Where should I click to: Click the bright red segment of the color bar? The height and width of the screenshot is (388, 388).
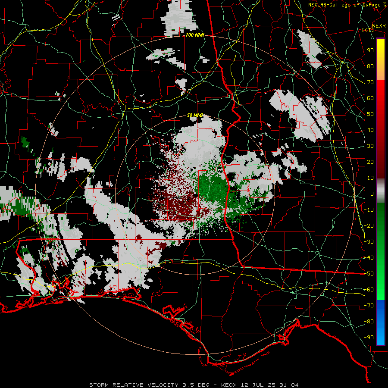[x=381, y=93]
